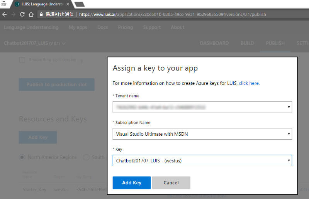
Task: Click the address bar URL
Action: coord(172,14)
